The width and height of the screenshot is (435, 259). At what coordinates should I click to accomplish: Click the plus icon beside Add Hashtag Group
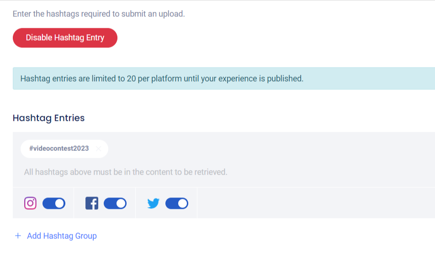click(18, 236)
